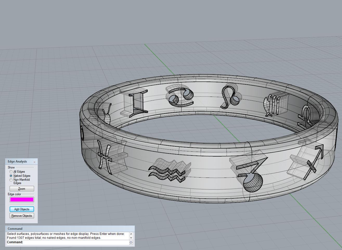The image size is (342, 250).
Task: Step the Command prompt line down arrow
Action: pos(131,243)
